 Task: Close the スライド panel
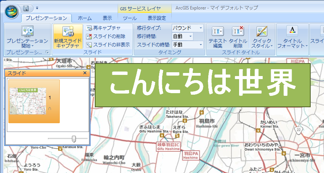pos(85,73)
